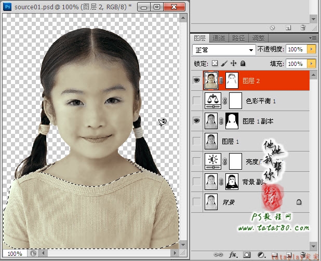This screenshot has width=321, height=261.
Task: Show 背景 layer visibility
Action: tap(197, 202)
